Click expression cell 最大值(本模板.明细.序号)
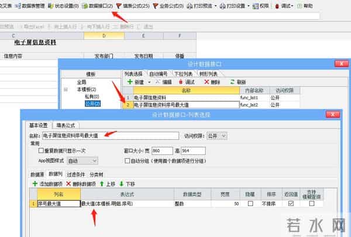The image size is (351, 237). click(127, 204)
